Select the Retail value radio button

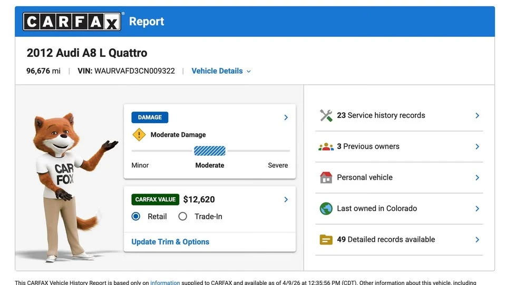(x=136, y=217)
